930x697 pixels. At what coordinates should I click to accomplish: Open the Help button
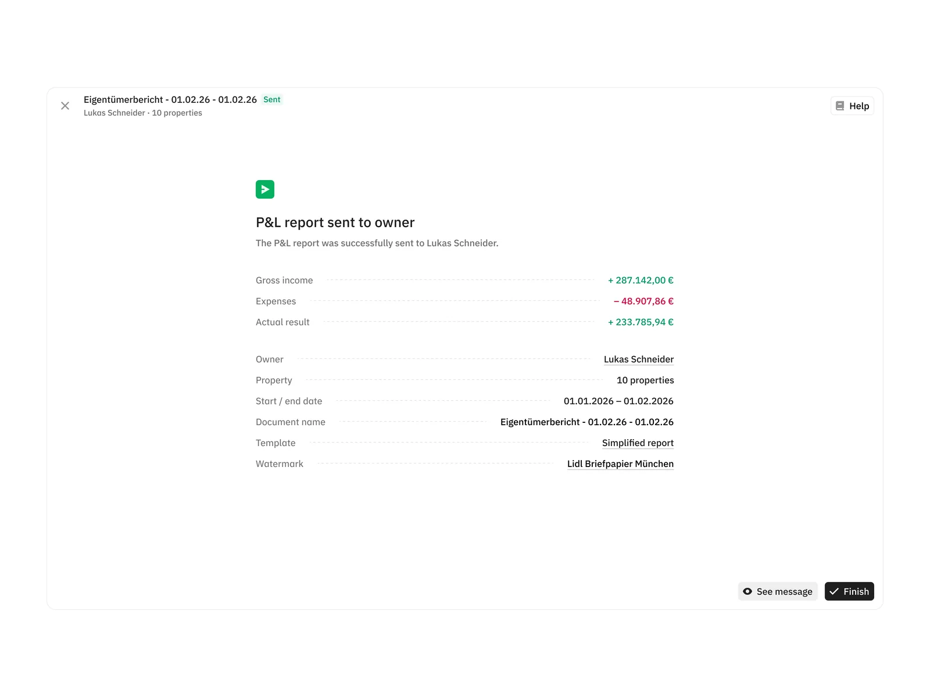point(852,106)
